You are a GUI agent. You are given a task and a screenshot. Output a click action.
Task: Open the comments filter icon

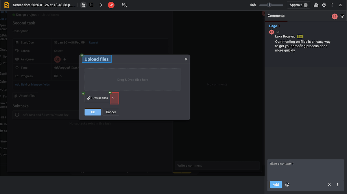pyautogui.click(x=342, y=16)
